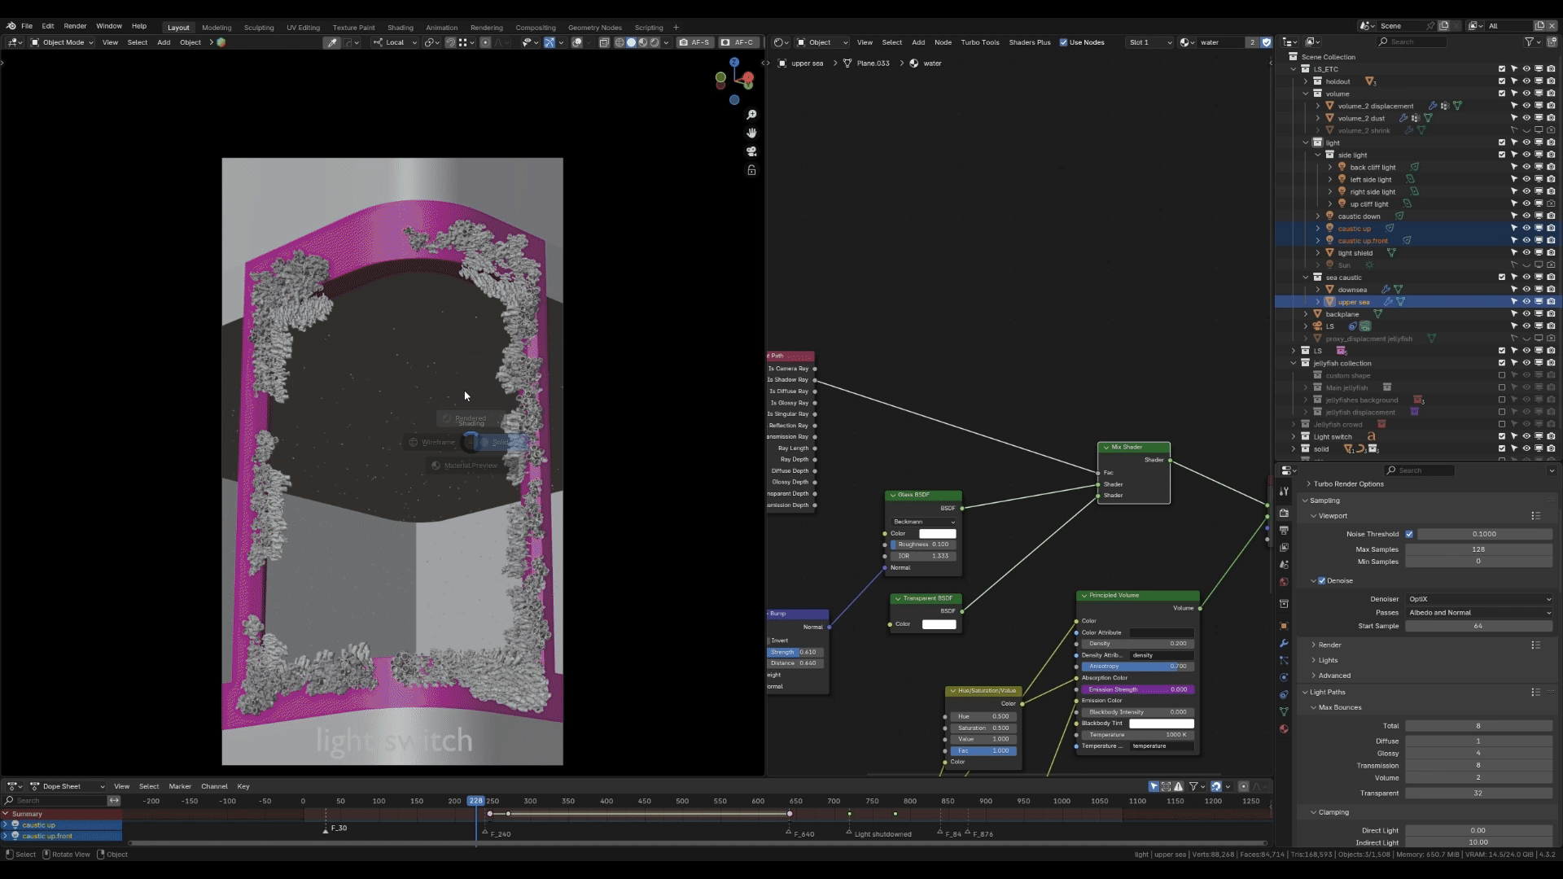Switch to the Geometry Nodes workspace tab
The width and height of the screenshot is (1563, 879).
[594, 28]
